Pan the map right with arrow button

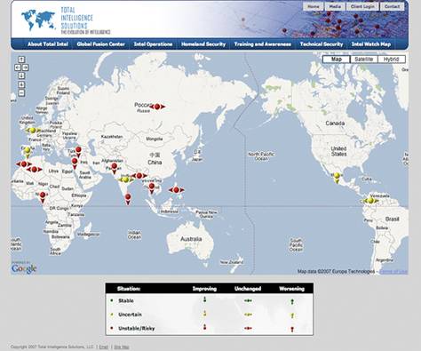tap(26, 68)
